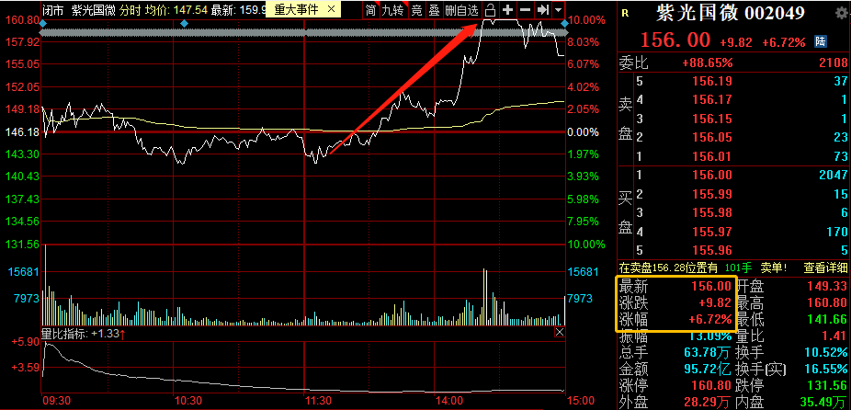Screen dimensions: 851x410
Task: Click the 0.00% baseline axis label
Action: coord(584,132)
